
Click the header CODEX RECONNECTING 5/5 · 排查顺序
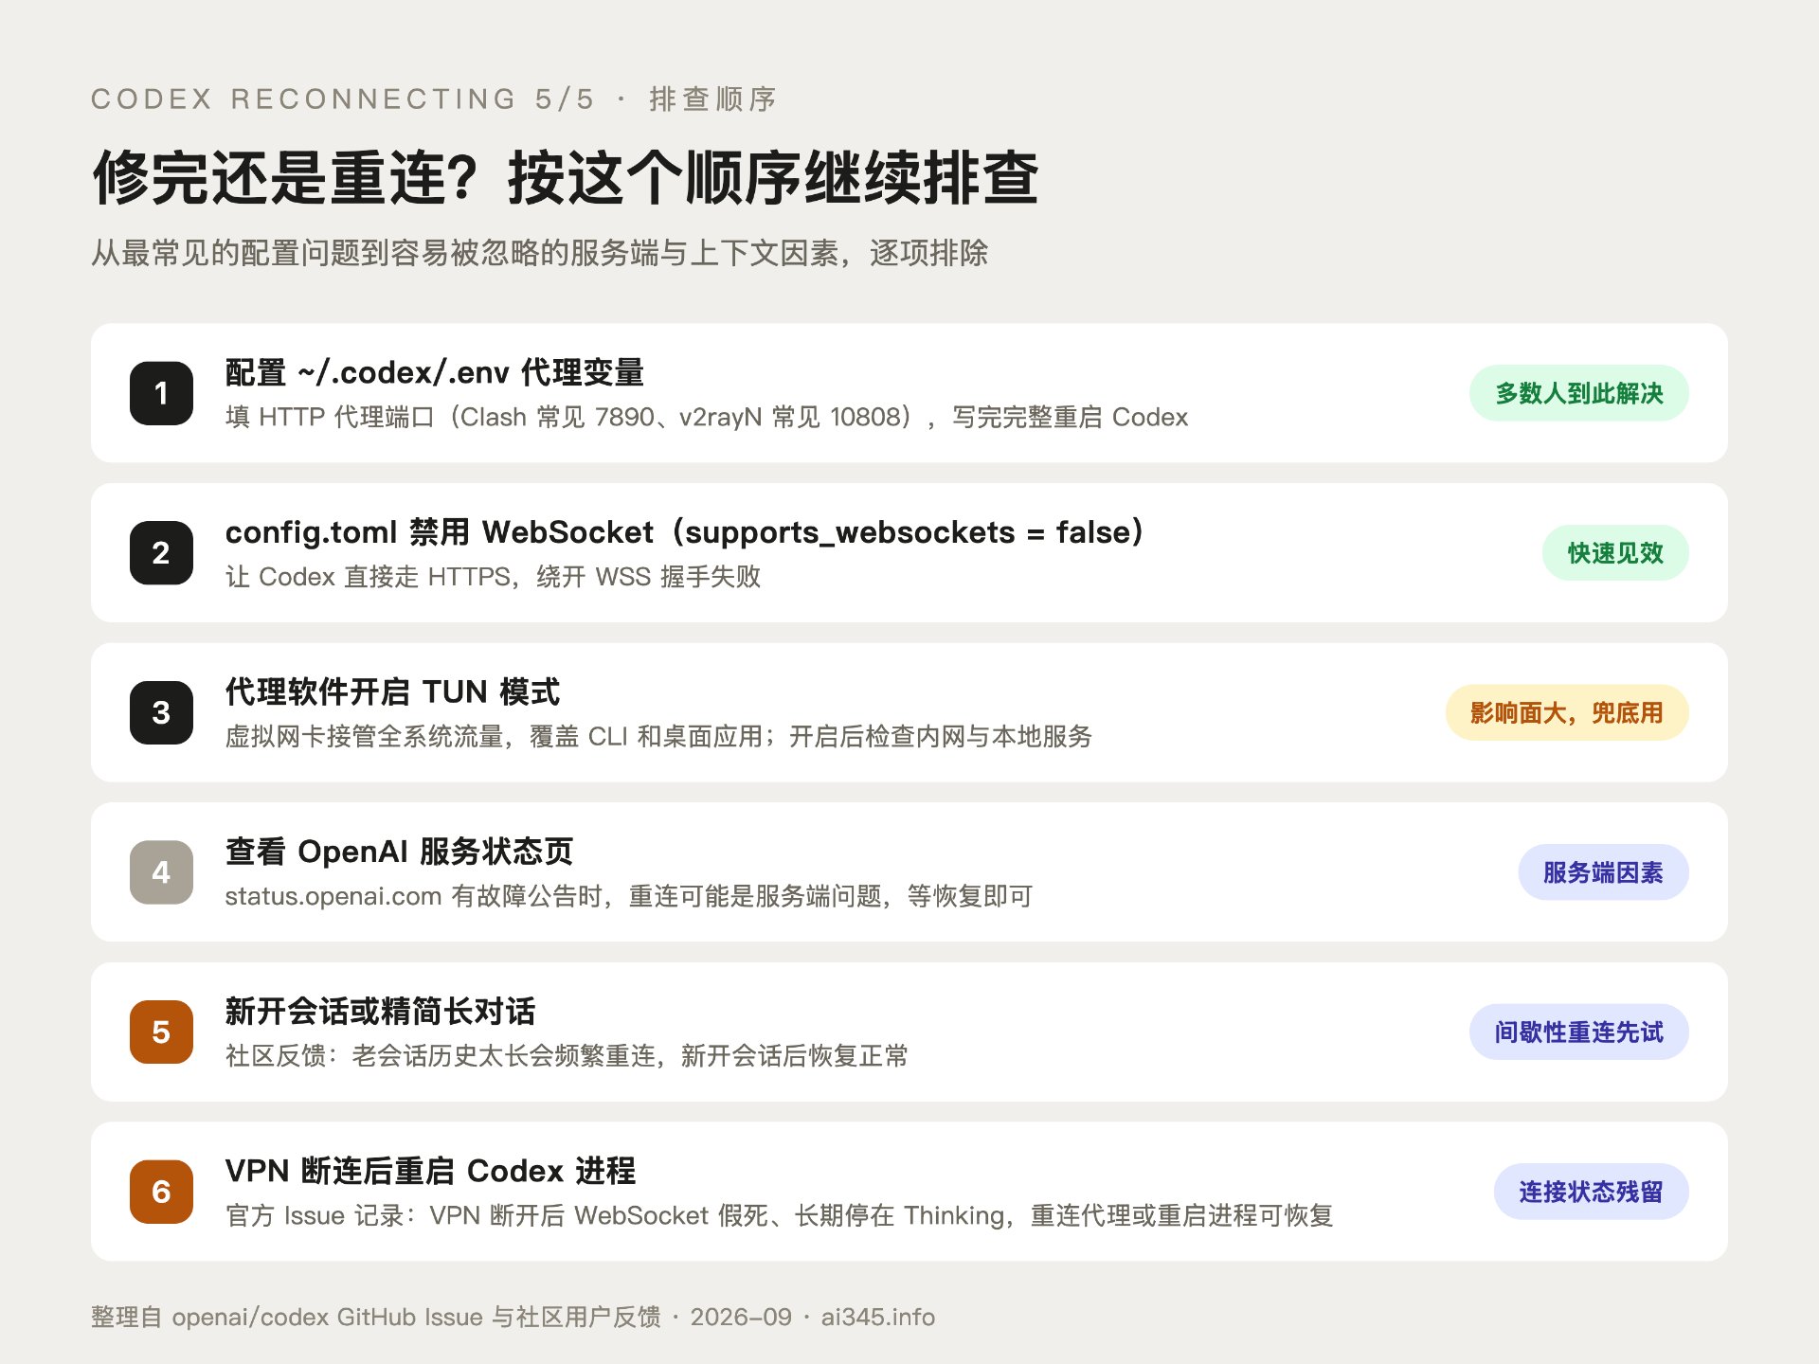[x=434, y=99]
